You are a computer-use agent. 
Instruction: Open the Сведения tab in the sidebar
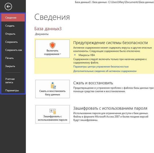coord(13,18)
